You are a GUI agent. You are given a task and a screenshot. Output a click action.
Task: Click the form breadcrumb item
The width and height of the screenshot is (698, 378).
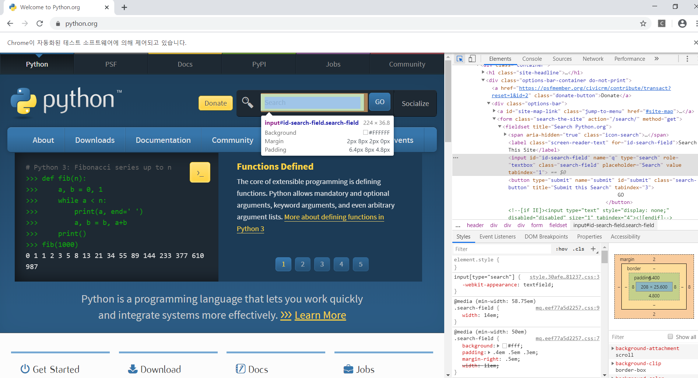pyautogui.click(x=537, y=225)
